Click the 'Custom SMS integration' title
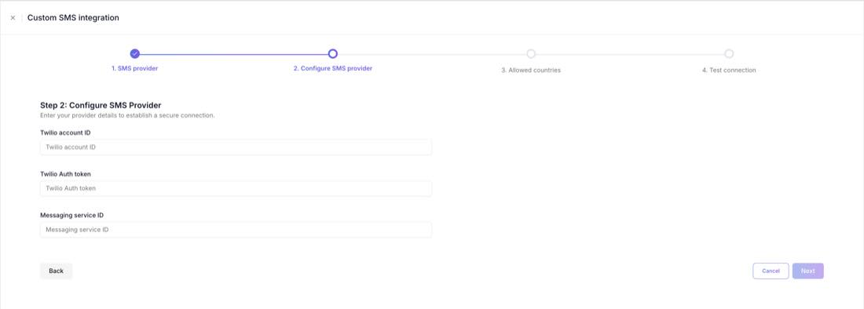This screenshot has width=864, height=309. [x=73, y=17]
